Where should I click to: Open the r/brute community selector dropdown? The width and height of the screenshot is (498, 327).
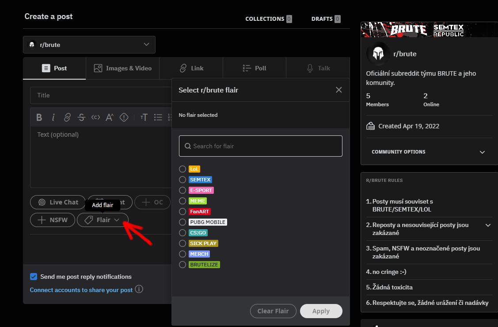click(89, 45)
